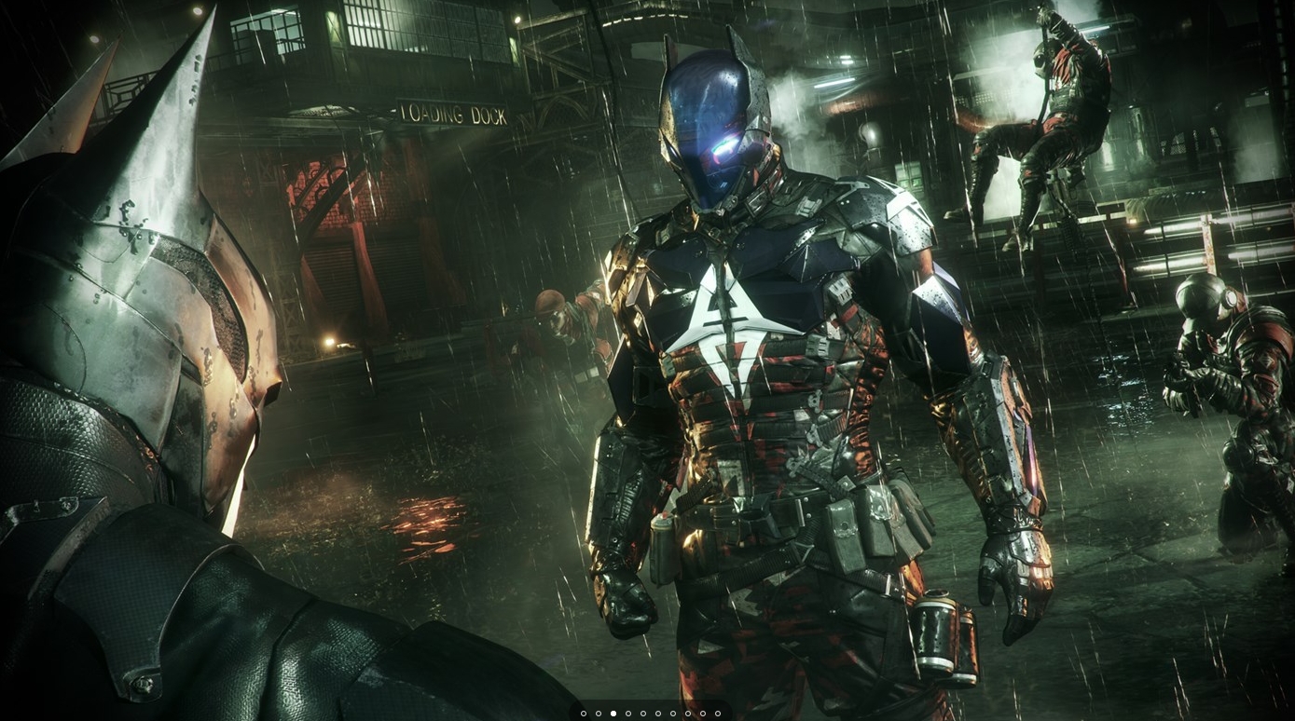Jump to the fourth slideshow dot

click(x=628, y=714)
